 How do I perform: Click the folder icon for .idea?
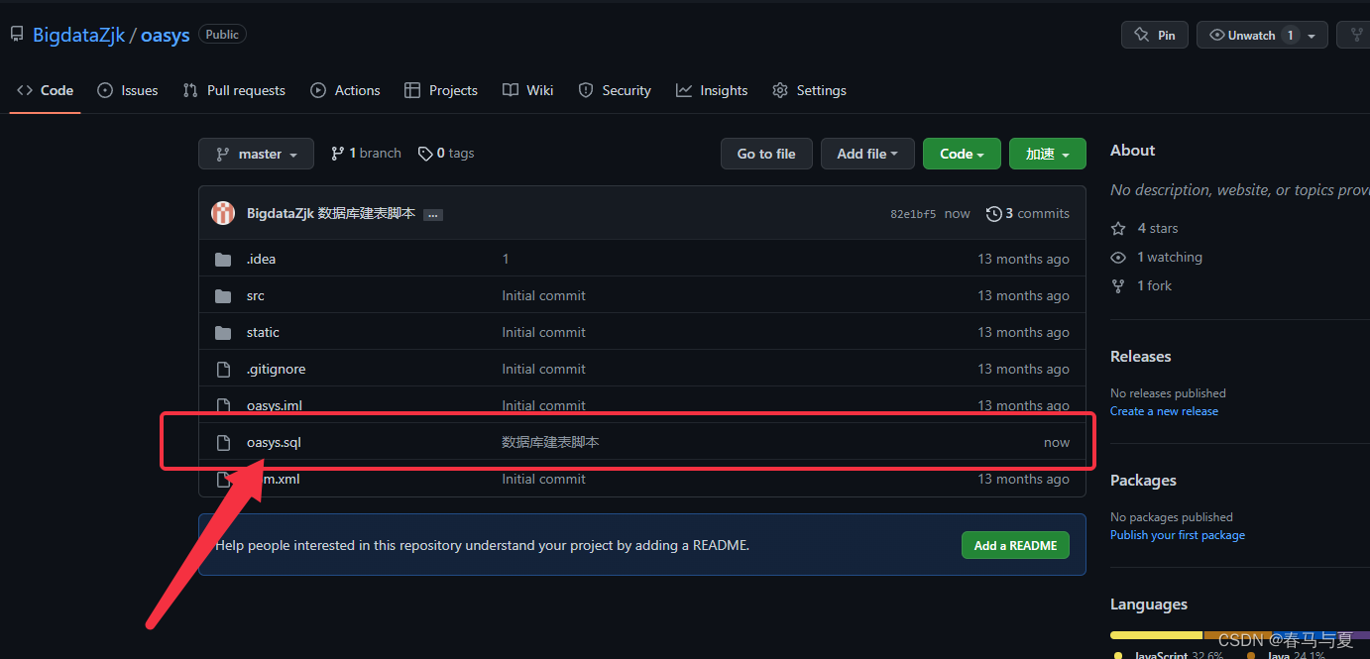click(x=223, y=259)
